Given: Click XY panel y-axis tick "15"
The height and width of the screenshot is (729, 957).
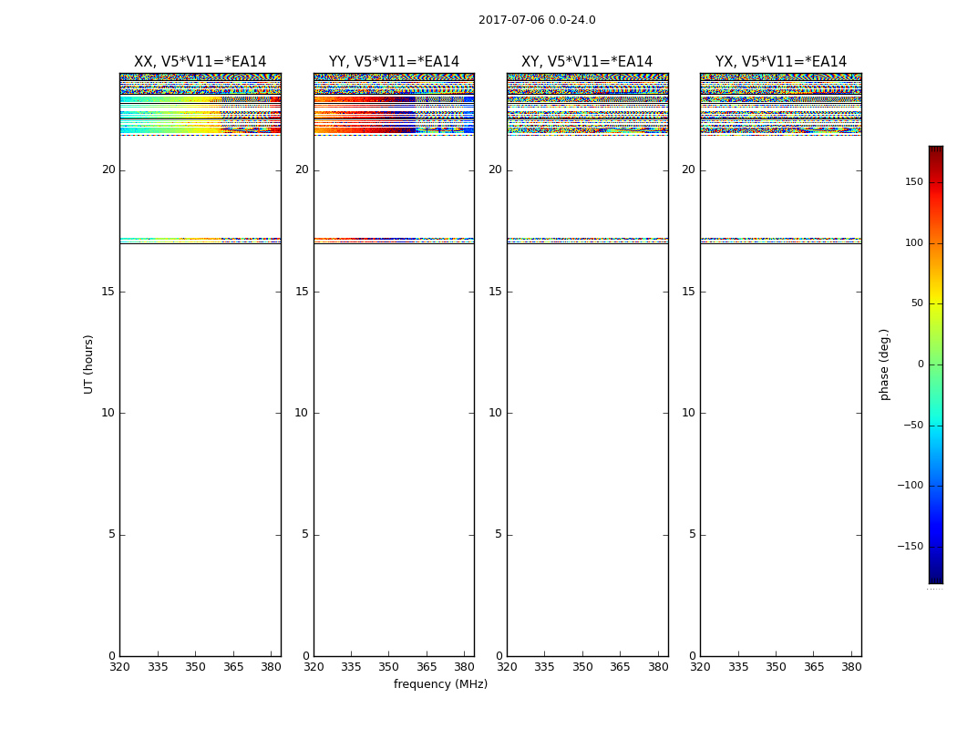Looking at the screenshot, I should (496, 292).
